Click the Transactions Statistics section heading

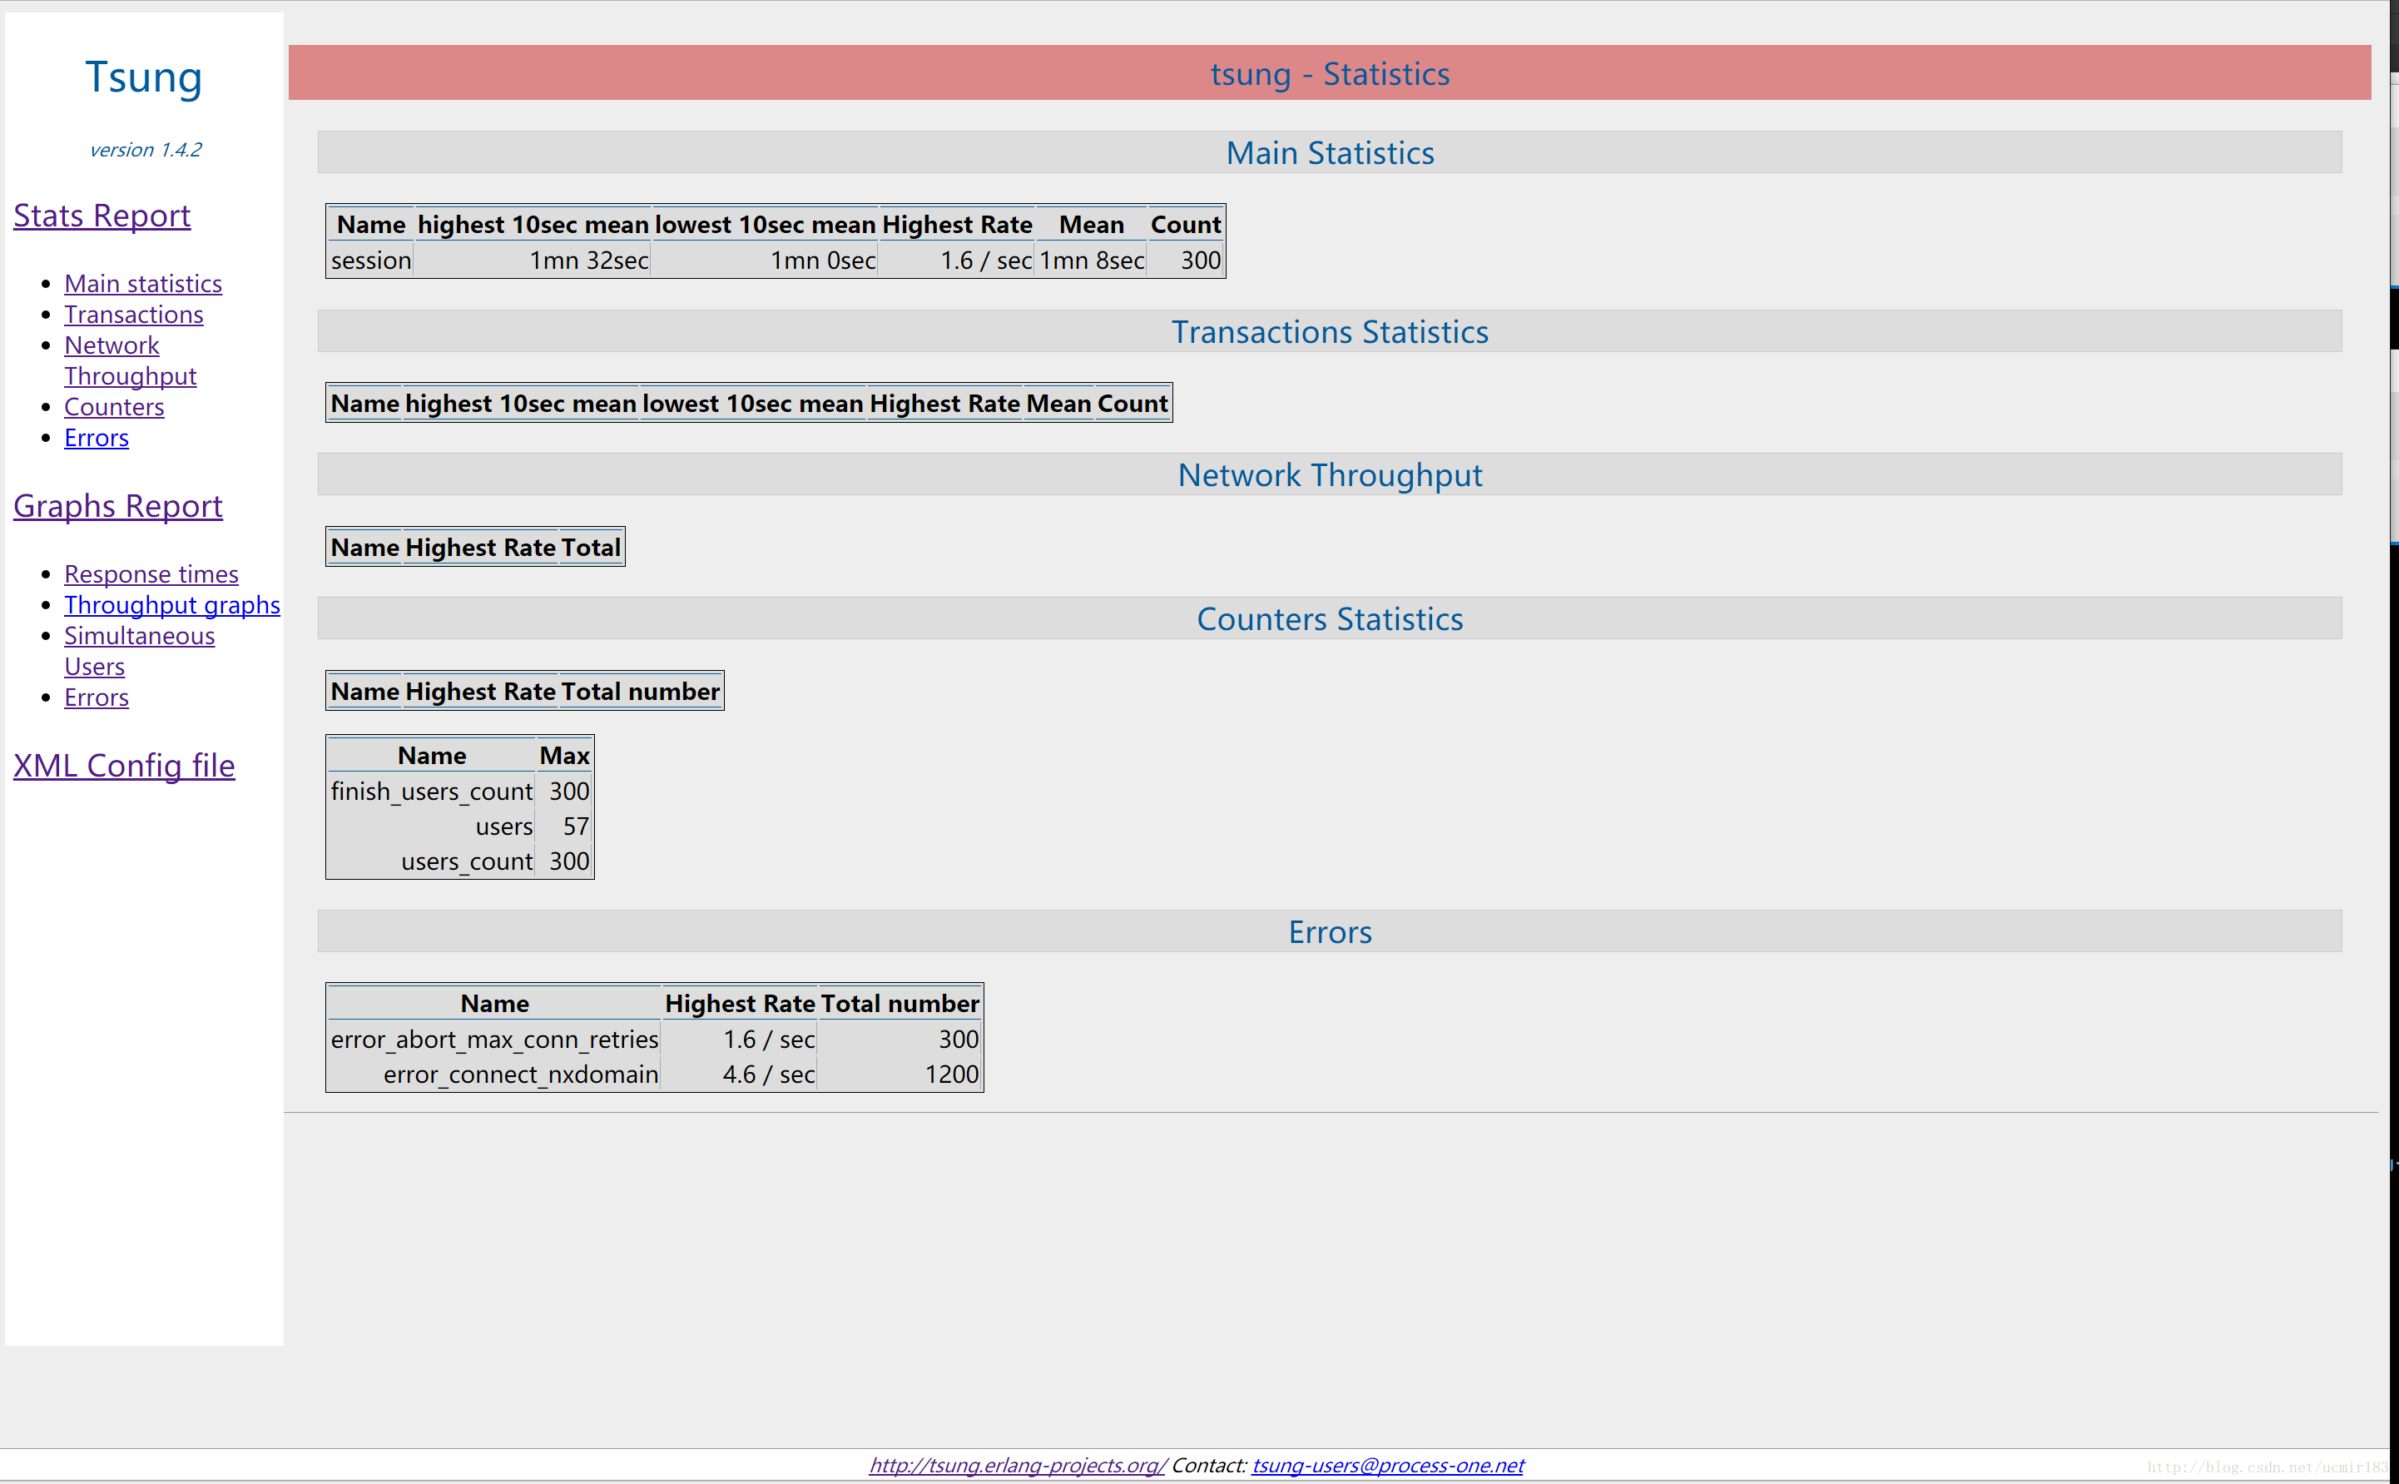point(1330,332)
